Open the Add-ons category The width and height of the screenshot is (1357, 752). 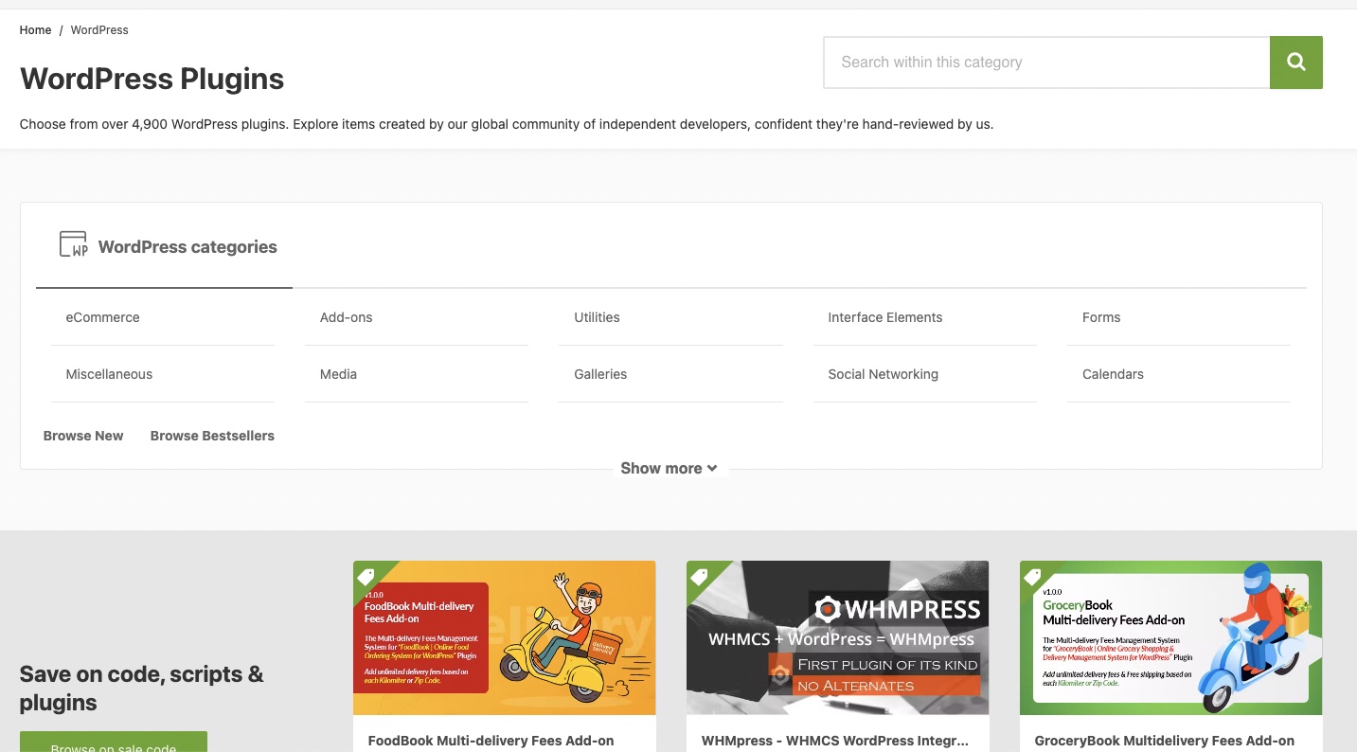347,317
